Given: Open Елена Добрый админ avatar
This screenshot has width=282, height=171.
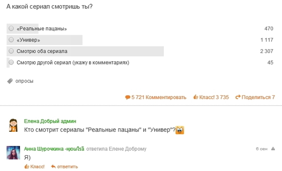Looking at the screenshot, I should 14,125.
